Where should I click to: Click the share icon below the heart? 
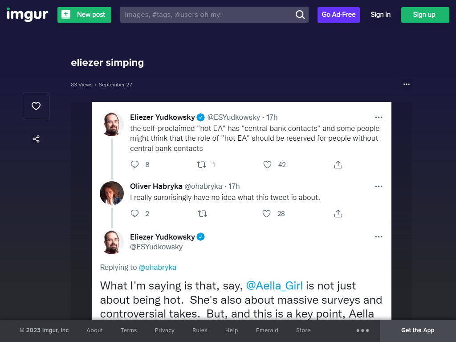point(36,139)
